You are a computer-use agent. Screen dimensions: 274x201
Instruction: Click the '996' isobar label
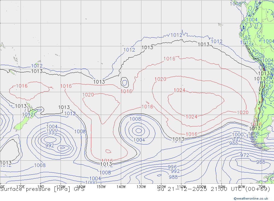[172, 167]
